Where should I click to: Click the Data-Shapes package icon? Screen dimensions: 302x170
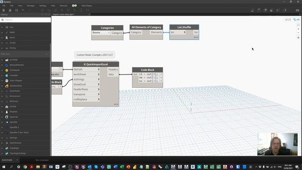click(7, 81)
